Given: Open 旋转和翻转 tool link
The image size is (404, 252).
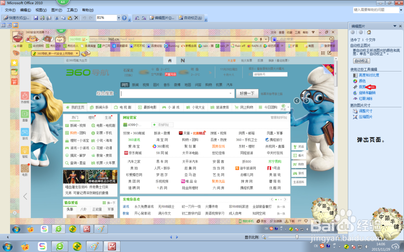Looking at the screenshot, I should pos(367,93).
